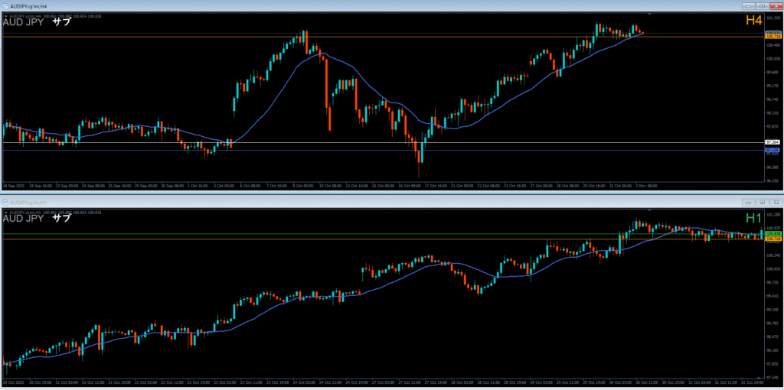Click the サブ label in the H1 chart

click(x=61, y=218)
